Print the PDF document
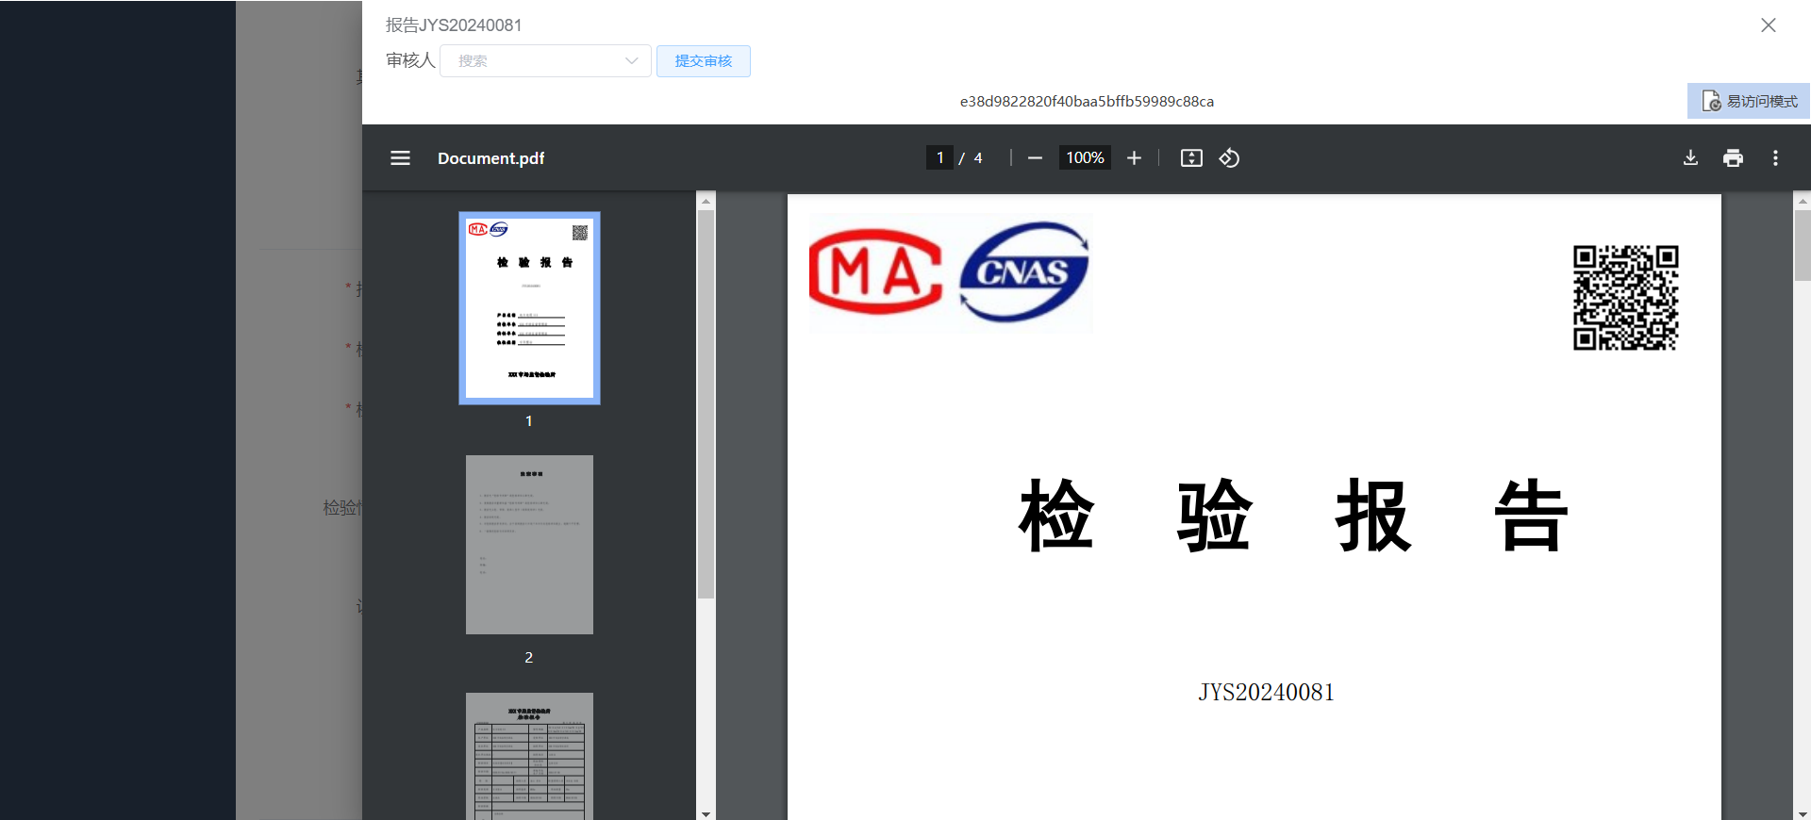The width and height of the screenshot is (1811, 820). 1733,158
